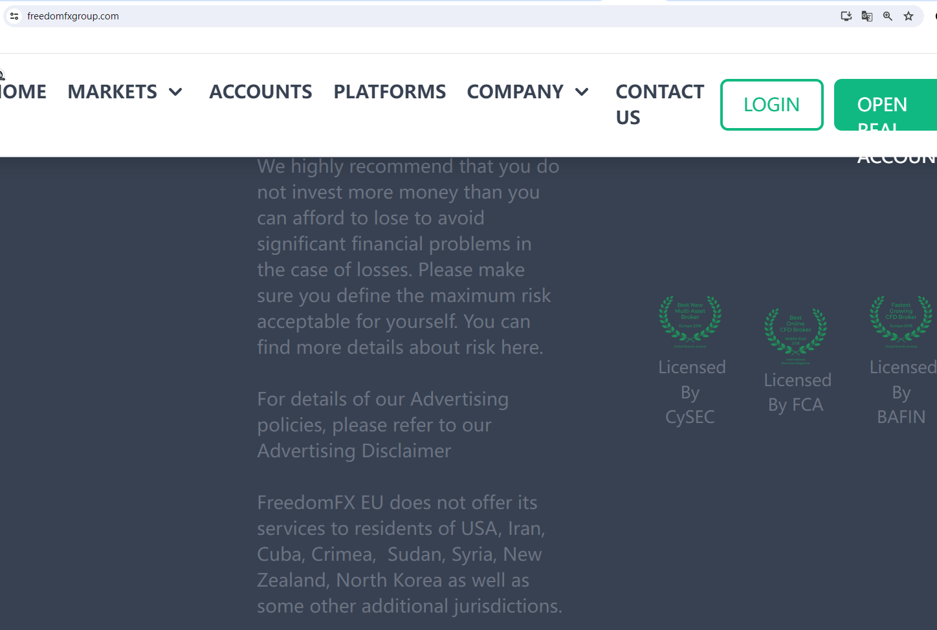Screen dimensions: 937x630
Task: Open the PLATFORMS menu item
Action: 390,92
